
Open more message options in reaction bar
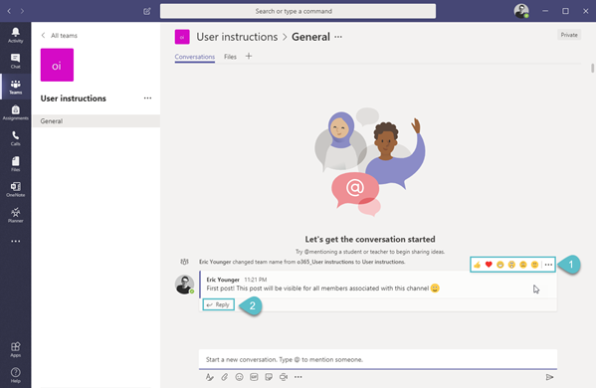(x=548, y=265)
